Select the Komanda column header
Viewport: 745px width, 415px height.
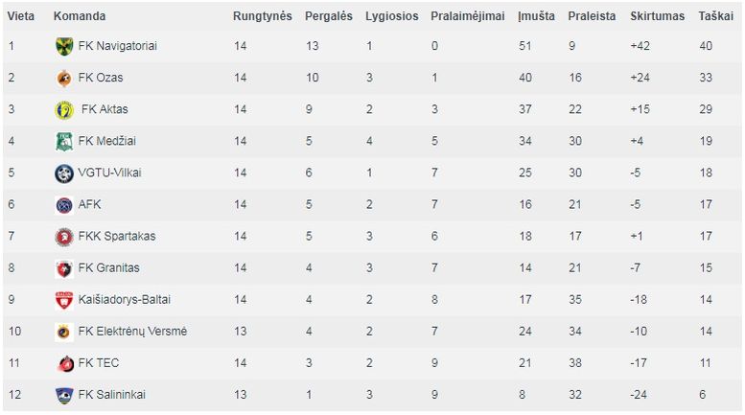coord(80,16)
